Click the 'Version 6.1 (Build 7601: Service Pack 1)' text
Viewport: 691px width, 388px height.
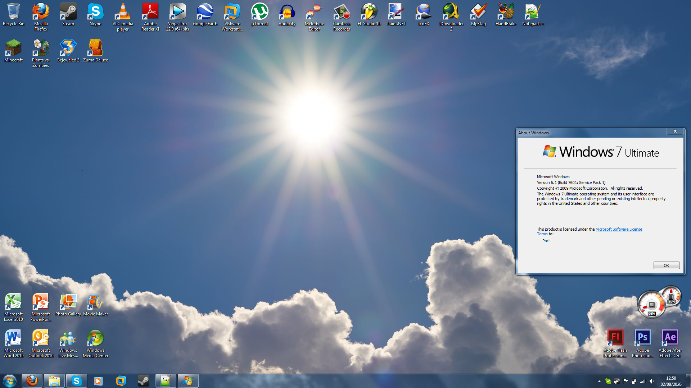tap(571, 183)
